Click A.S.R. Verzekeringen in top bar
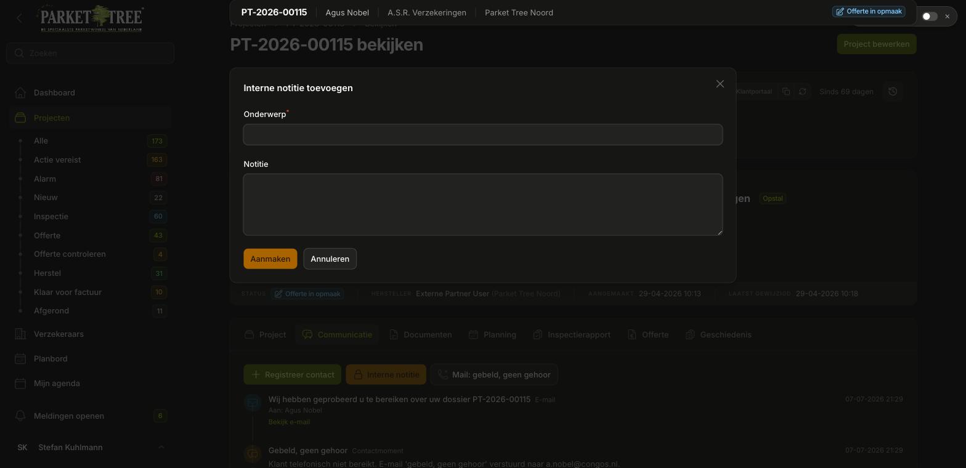 tap(427, 12)
